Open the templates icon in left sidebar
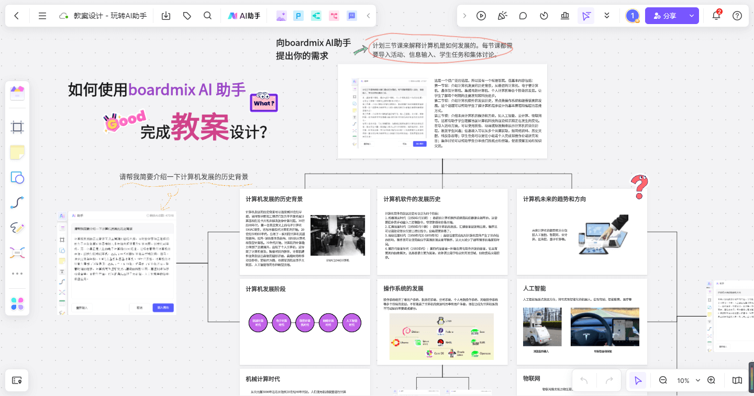The image size is (754, 396). point(17,94)
